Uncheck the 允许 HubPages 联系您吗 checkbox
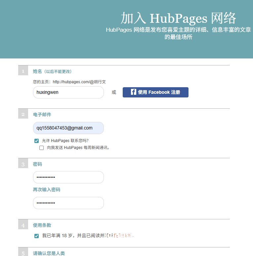This screenshot has width=253, height=256. [x=36, y=141]
